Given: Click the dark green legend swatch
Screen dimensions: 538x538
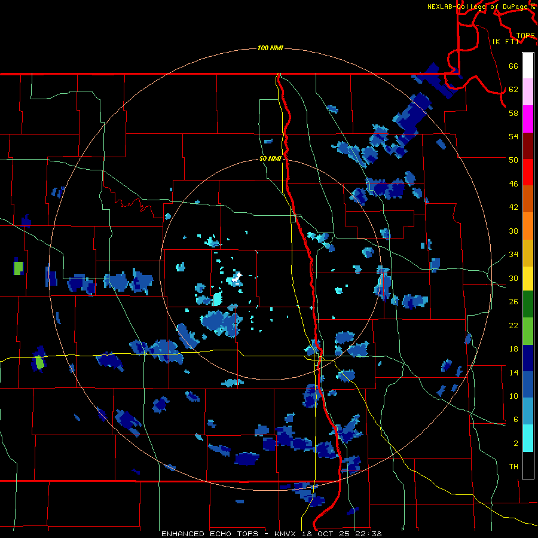Looking at the screenshot, I should pos(528,304).
